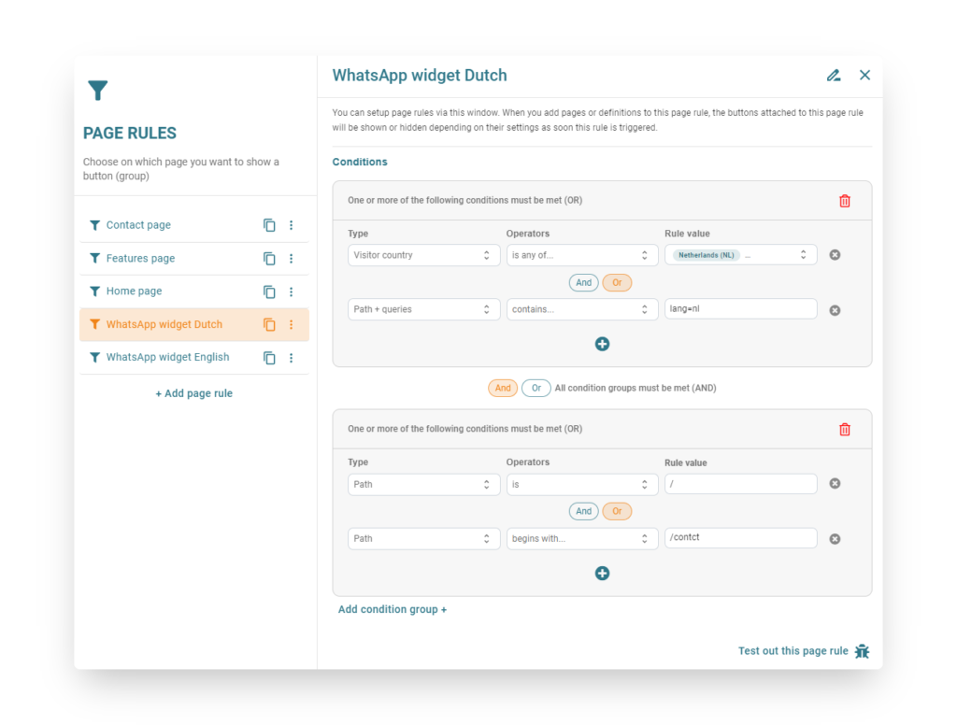This screenshot has height=725, width=957.
Task: Open the 'begins with...' operator dropdown
Action: click(x=581, y=539)
